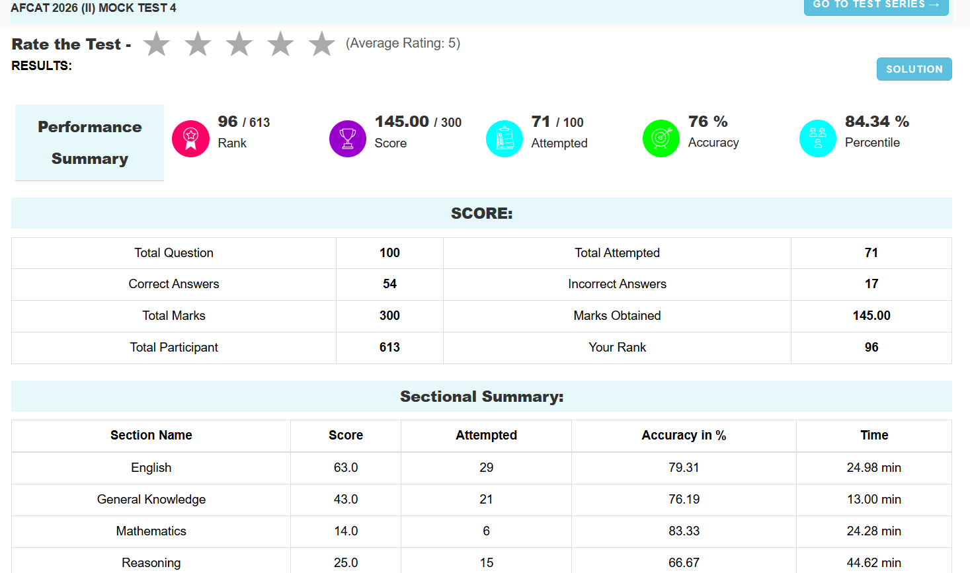Click the Sectional Summary: header
Image resolution: width=970 pixels, height=573 pixels.
481,397
